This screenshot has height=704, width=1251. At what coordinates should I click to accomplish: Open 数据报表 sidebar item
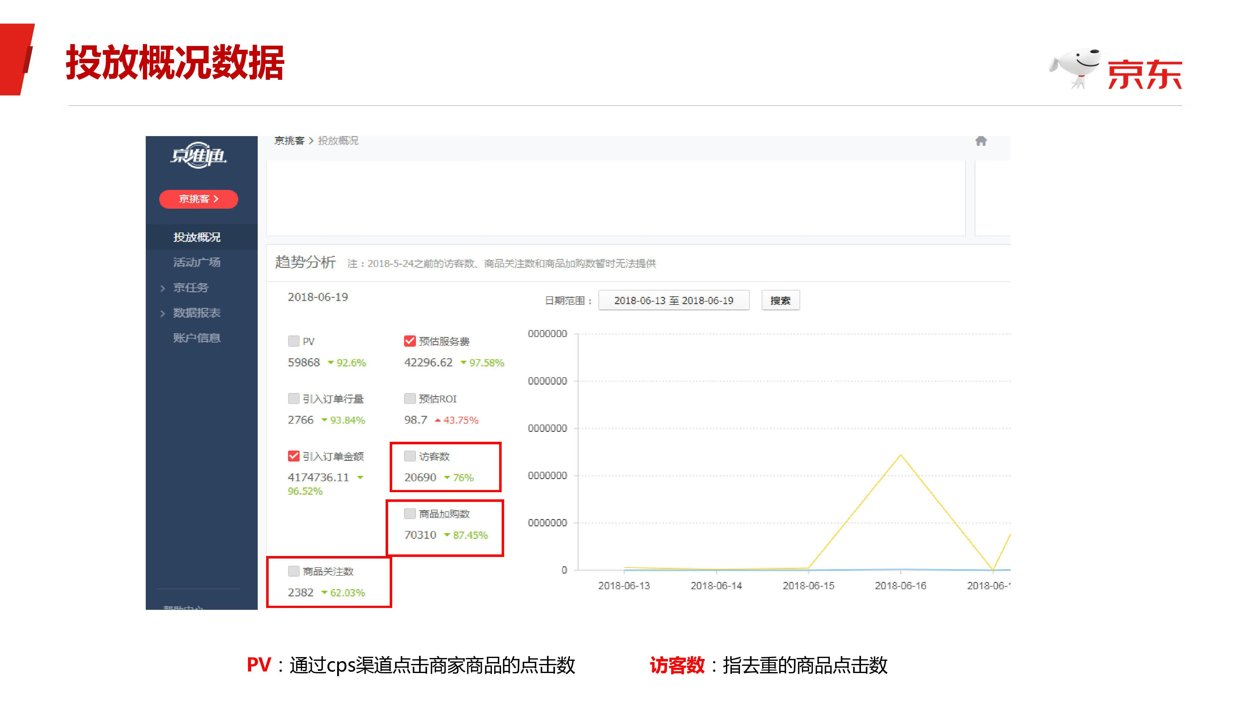(197, 313)
